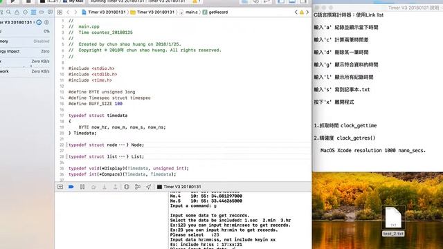Open Timer V3 20180131 project in jump bar
443x249 pixels.
(104, 12)
